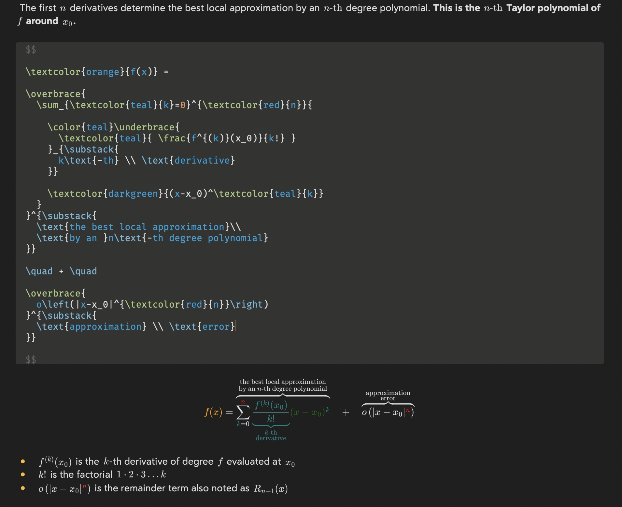Place cursor on the \sum_ code line

[x=174, y=105]
